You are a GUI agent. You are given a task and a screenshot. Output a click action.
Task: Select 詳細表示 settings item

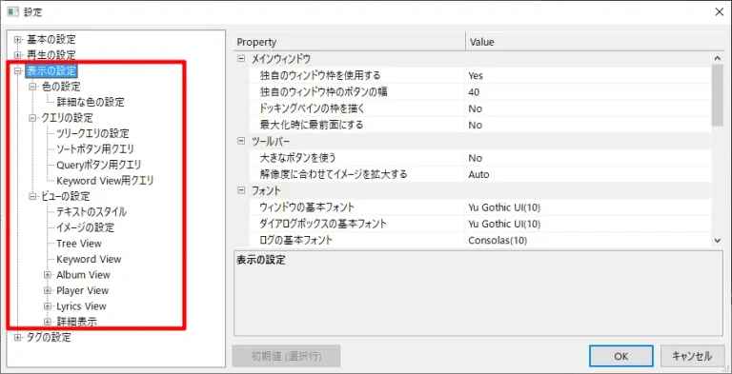76,322
